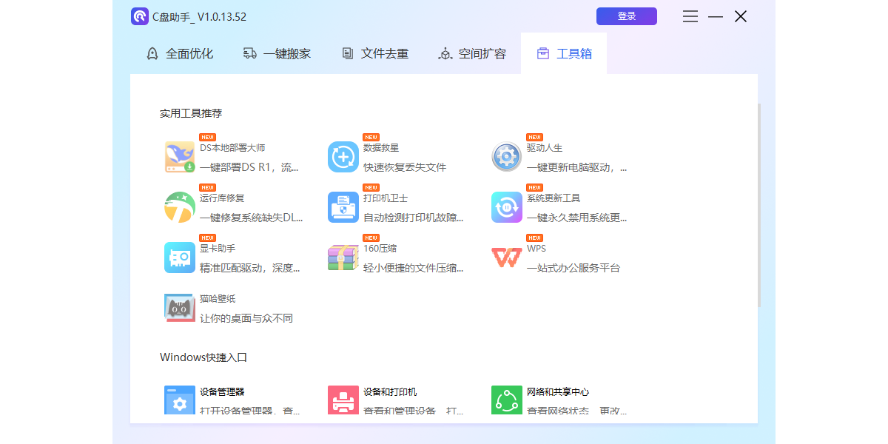Launch the 数据救星 recovery tool icon
The image size is (888, 444).
pyautogui.click(x=343, y=157)
